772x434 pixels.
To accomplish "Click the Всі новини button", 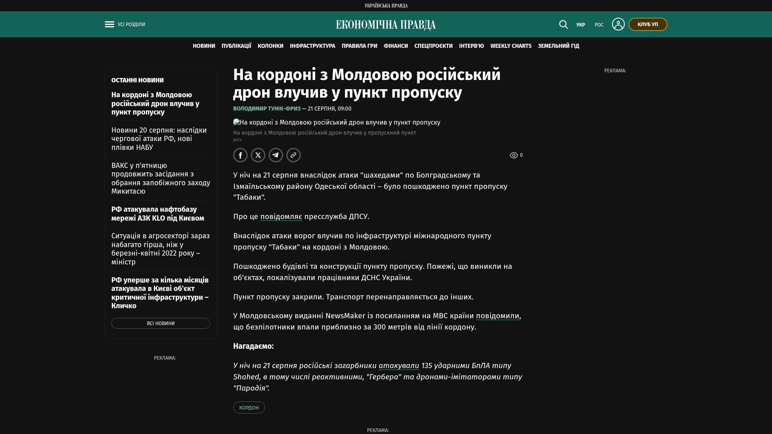I will [x=161, y=323].
